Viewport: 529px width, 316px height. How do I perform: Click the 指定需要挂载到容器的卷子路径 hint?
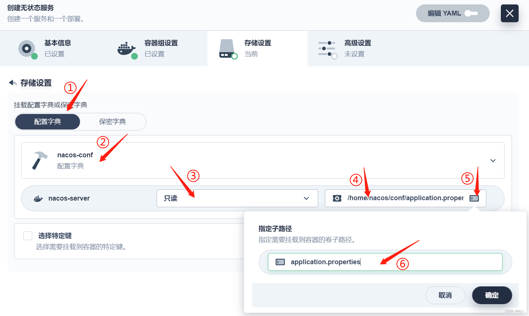point(307,240)
